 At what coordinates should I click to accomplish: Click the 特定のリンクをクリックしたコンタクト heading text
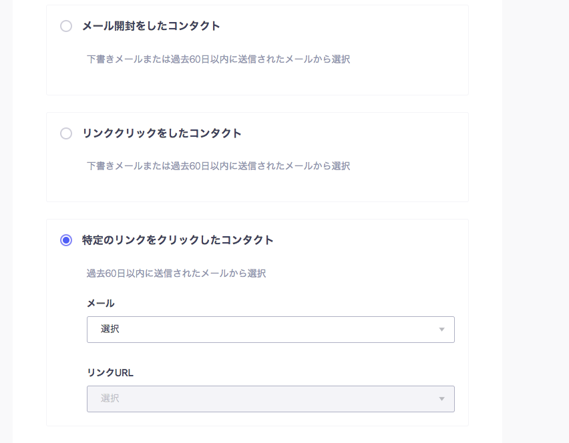pyautogui.click(x=178, y=240)
